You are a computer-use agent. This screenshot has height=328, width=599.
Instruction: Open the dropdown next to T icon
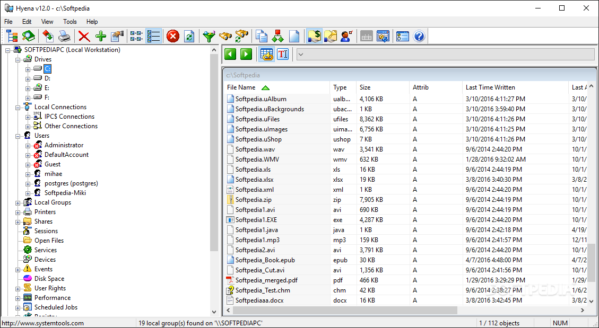click(301, 54)
